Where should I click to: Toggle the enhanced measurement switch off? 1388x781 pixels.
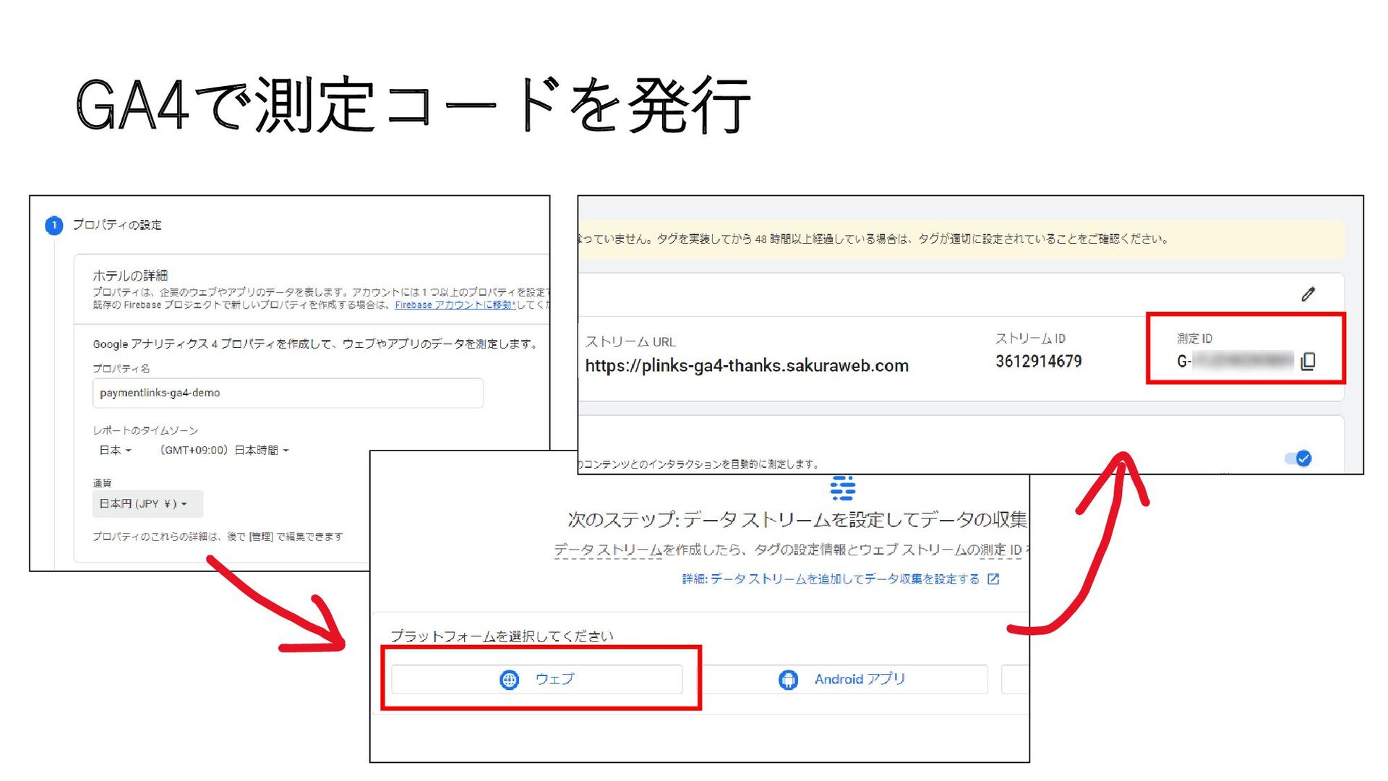1298,458
